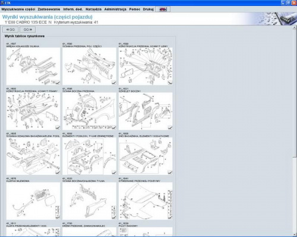The height and width of the screenshot is (237, 297).
Task: Maximize the ETK window
Action: 288,2
